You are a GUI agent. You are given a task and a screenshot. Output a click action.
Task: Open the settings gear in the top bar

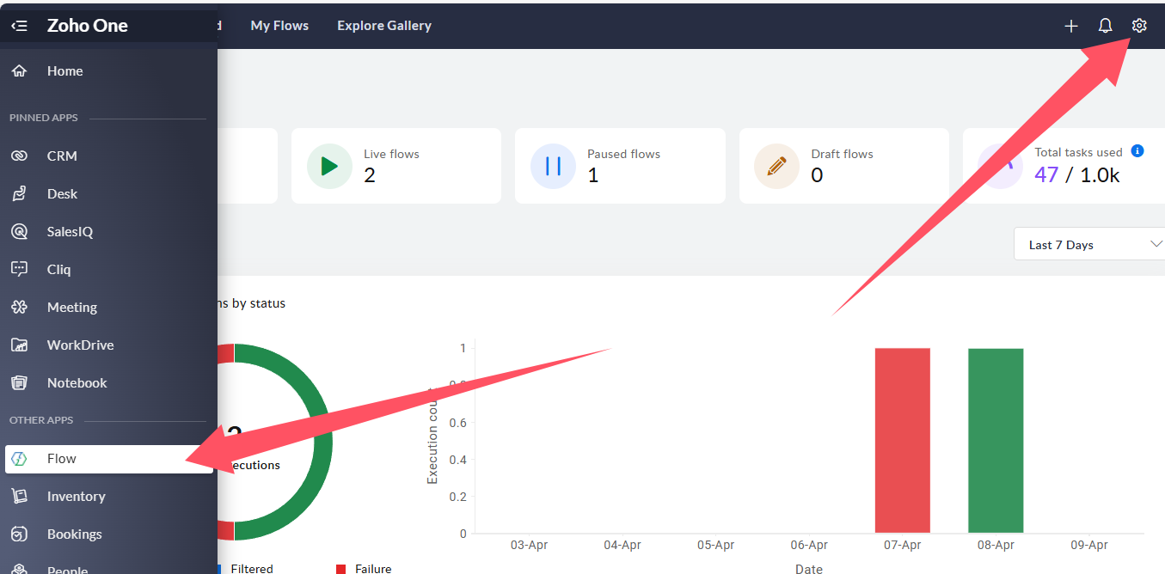[x=1139, y=26]
